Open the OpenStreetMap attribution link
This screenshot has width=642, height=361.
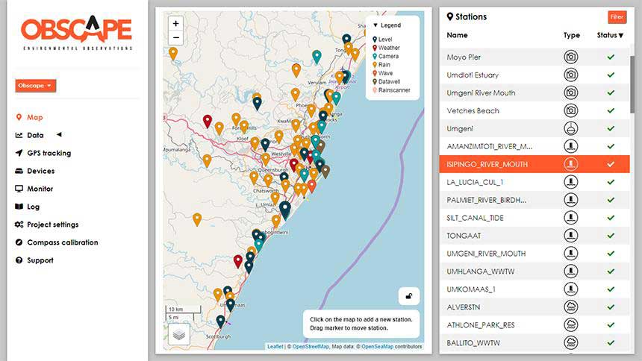tap(311, 347)
